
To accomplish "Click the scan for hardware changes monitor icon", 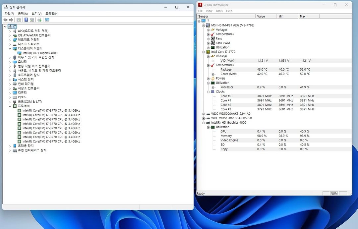I will pos(47,20).
